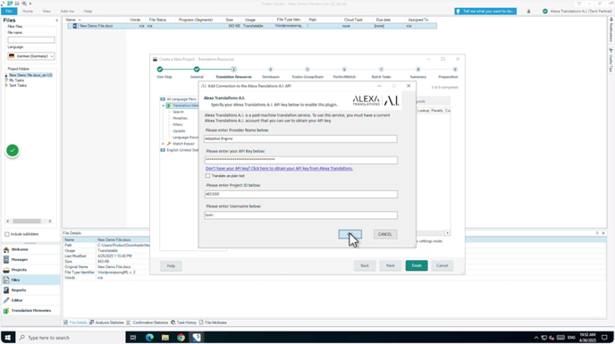Select Update tree item
Screen dimensions: 615x344
click(179, 131)
